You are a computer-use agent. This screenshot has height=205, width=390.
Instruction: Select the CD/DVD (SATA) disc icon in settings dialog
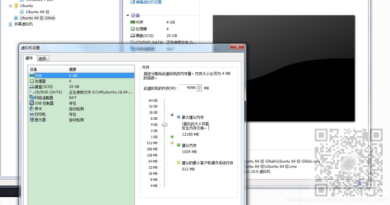(x=32, y=92)
